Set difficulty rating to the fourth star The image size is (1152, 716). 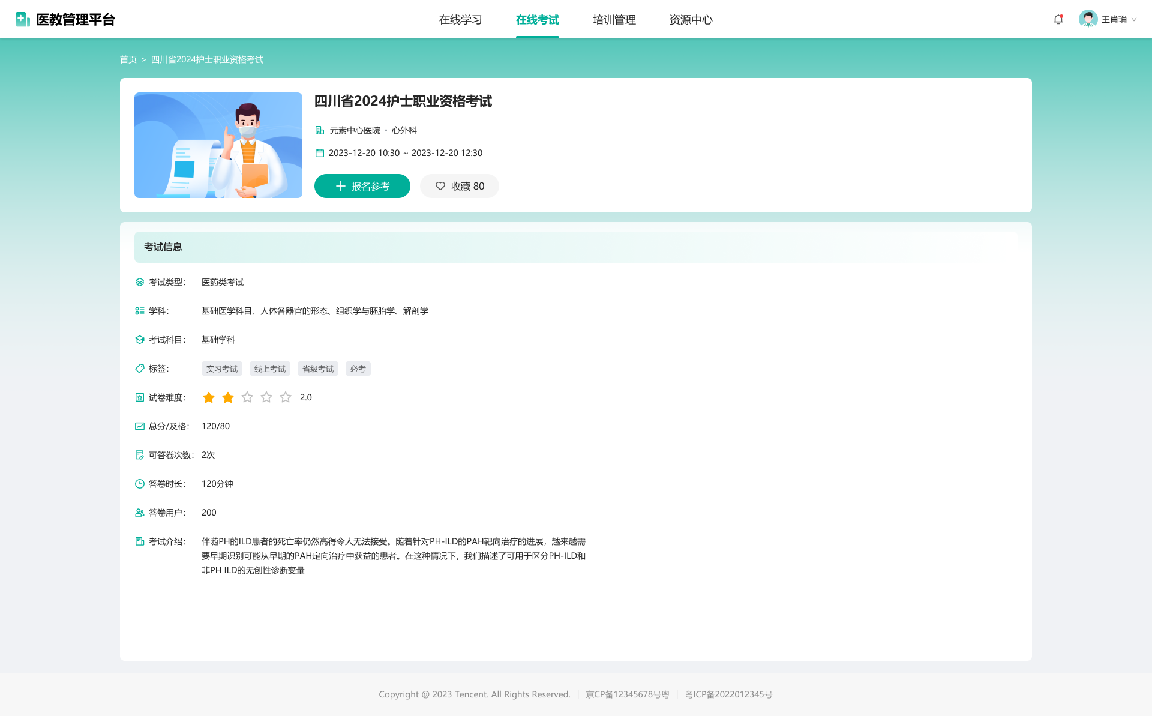[x=266, y=397]
